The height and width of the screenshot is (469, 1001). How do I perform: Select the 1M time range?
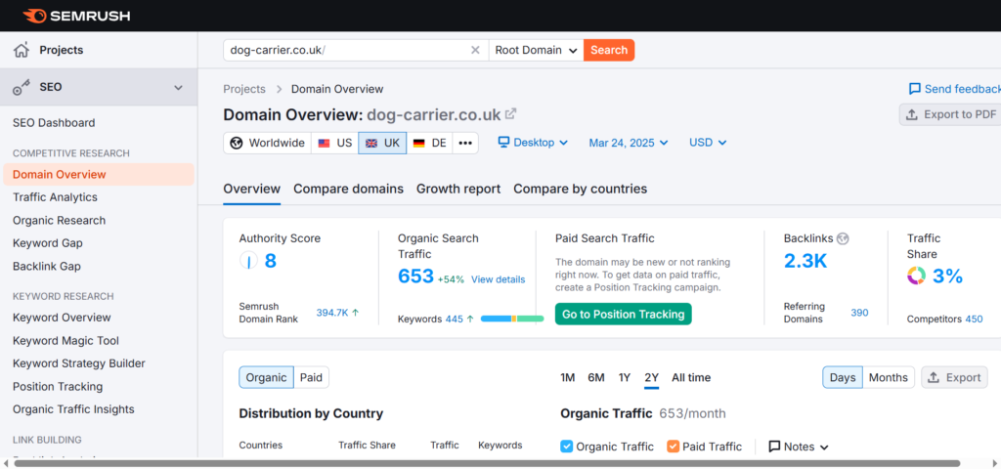pos(568,378)
